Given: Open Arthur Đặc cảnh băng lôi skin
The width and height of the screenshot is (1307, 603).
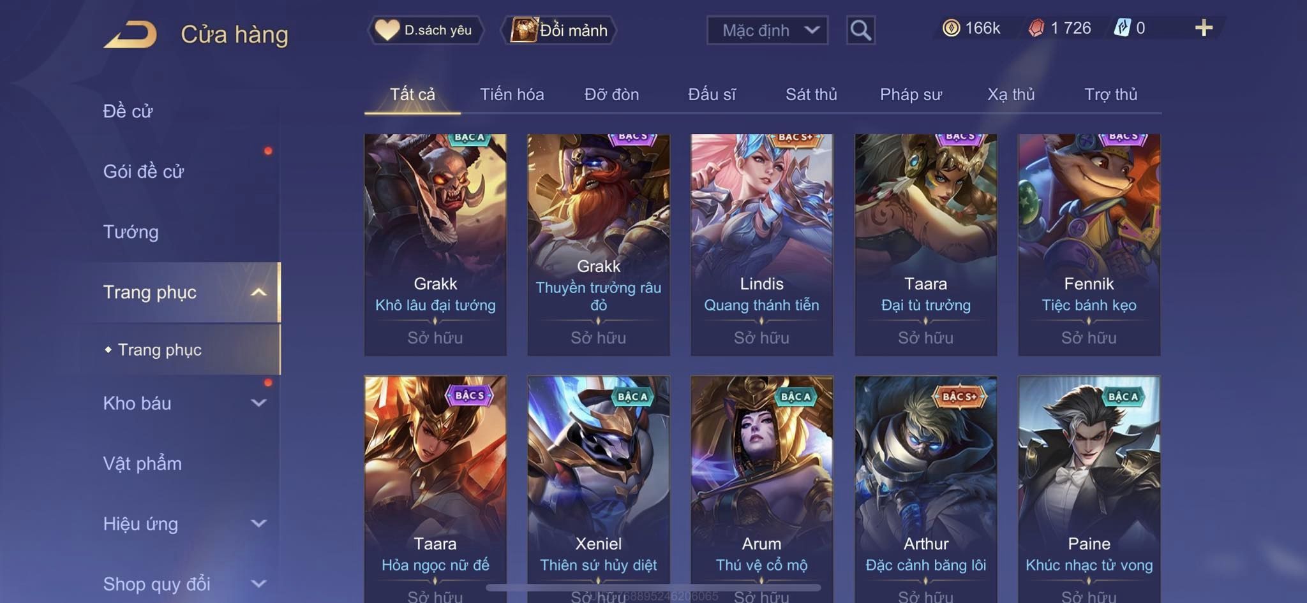Looking at the screenshot, I should point(926,489).
